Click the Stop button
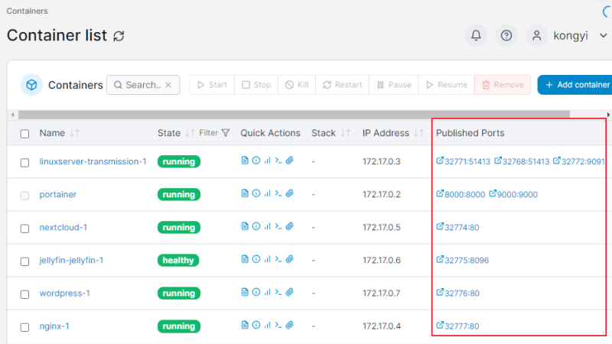 (256, 85)
